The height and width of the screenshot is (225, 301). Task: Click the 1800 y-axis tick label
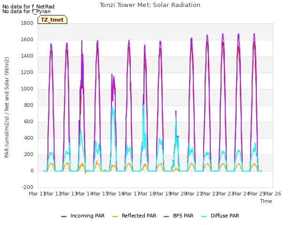(x=27, y=23)
